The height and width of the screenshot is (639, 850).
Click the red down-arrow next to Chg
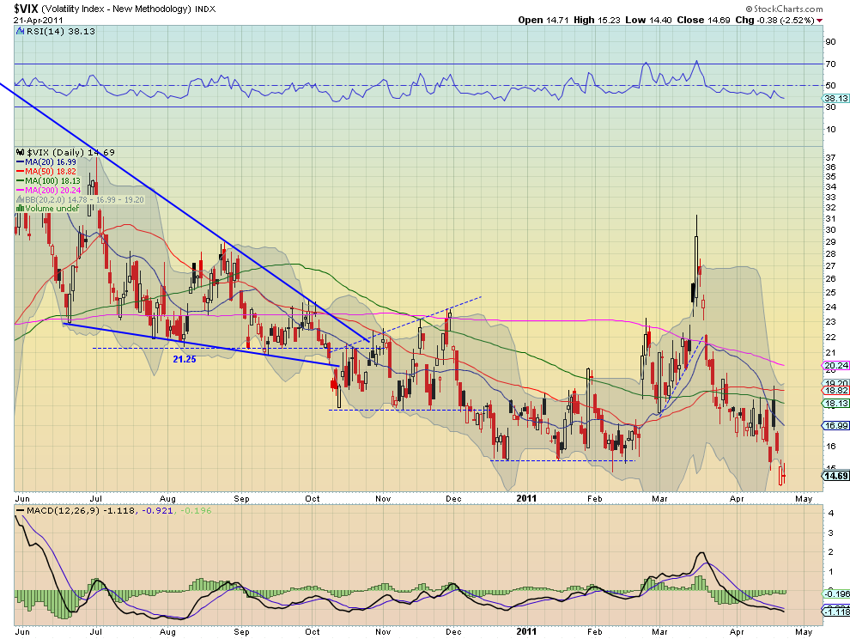pos(819,21)
